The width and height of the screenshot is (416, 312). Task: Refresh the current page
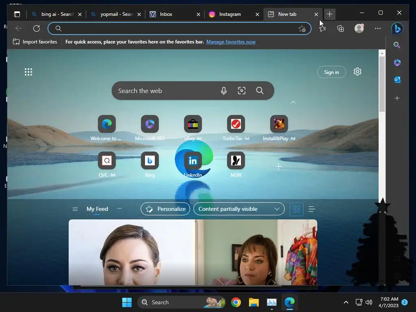click(x=36, y=28)
